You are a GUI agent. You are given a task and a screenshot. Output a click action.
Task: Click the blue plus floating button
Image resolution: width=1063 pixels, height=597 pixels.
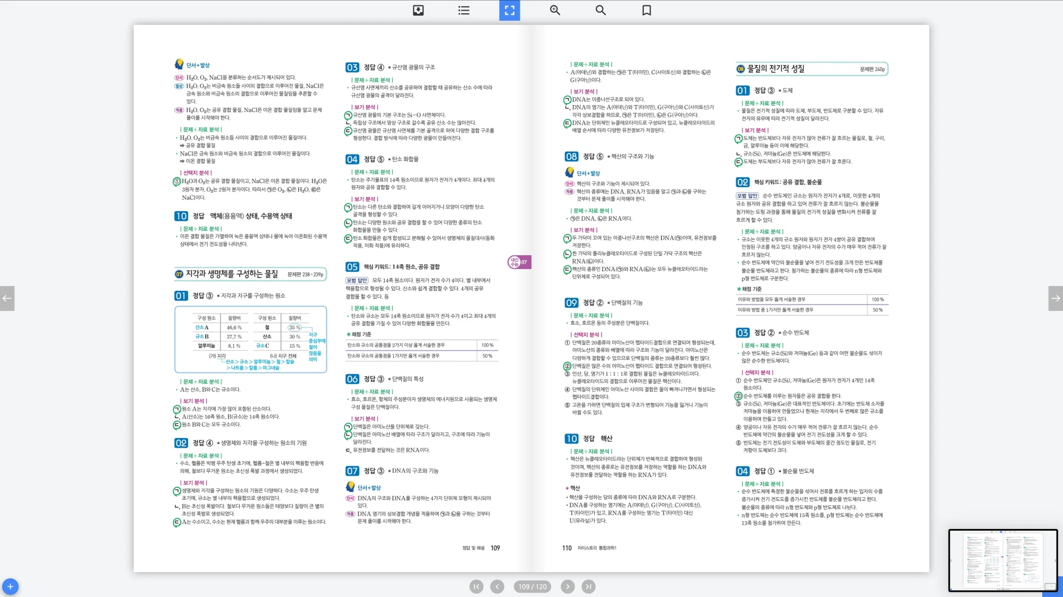click(10, 586)
